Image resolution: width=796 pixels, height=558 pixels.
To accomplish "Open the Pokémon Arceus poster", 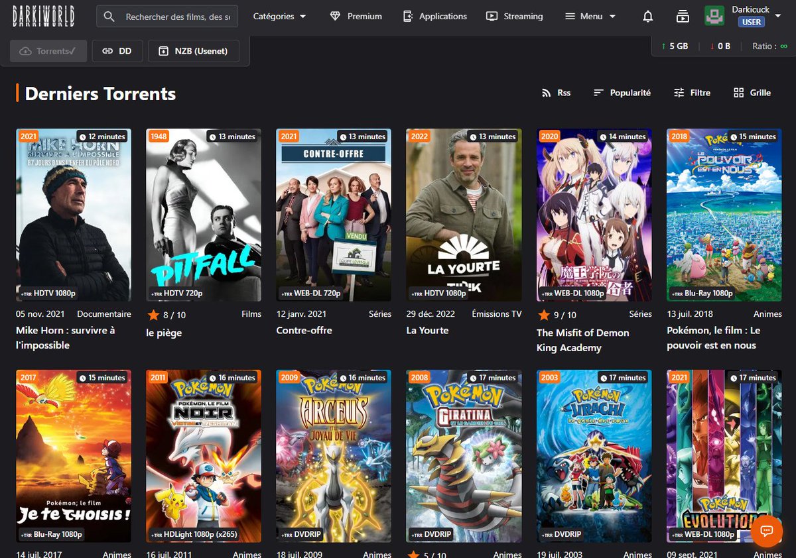I will pos(334,457).
